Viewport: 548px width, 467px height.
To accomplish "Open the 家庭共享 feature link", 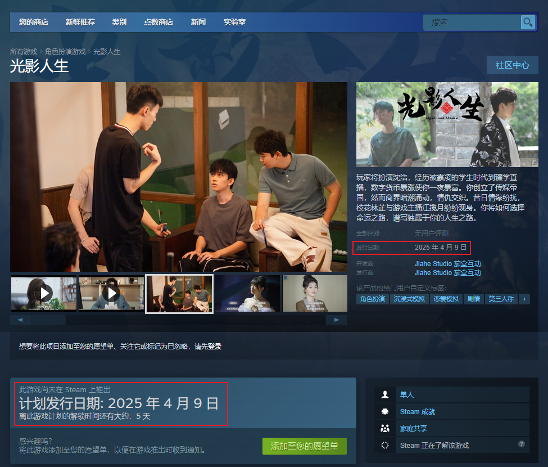I will 414,428.
